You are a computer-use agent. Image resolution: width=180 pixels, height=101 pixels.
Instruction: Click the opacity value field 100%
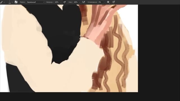click(57, 2)
